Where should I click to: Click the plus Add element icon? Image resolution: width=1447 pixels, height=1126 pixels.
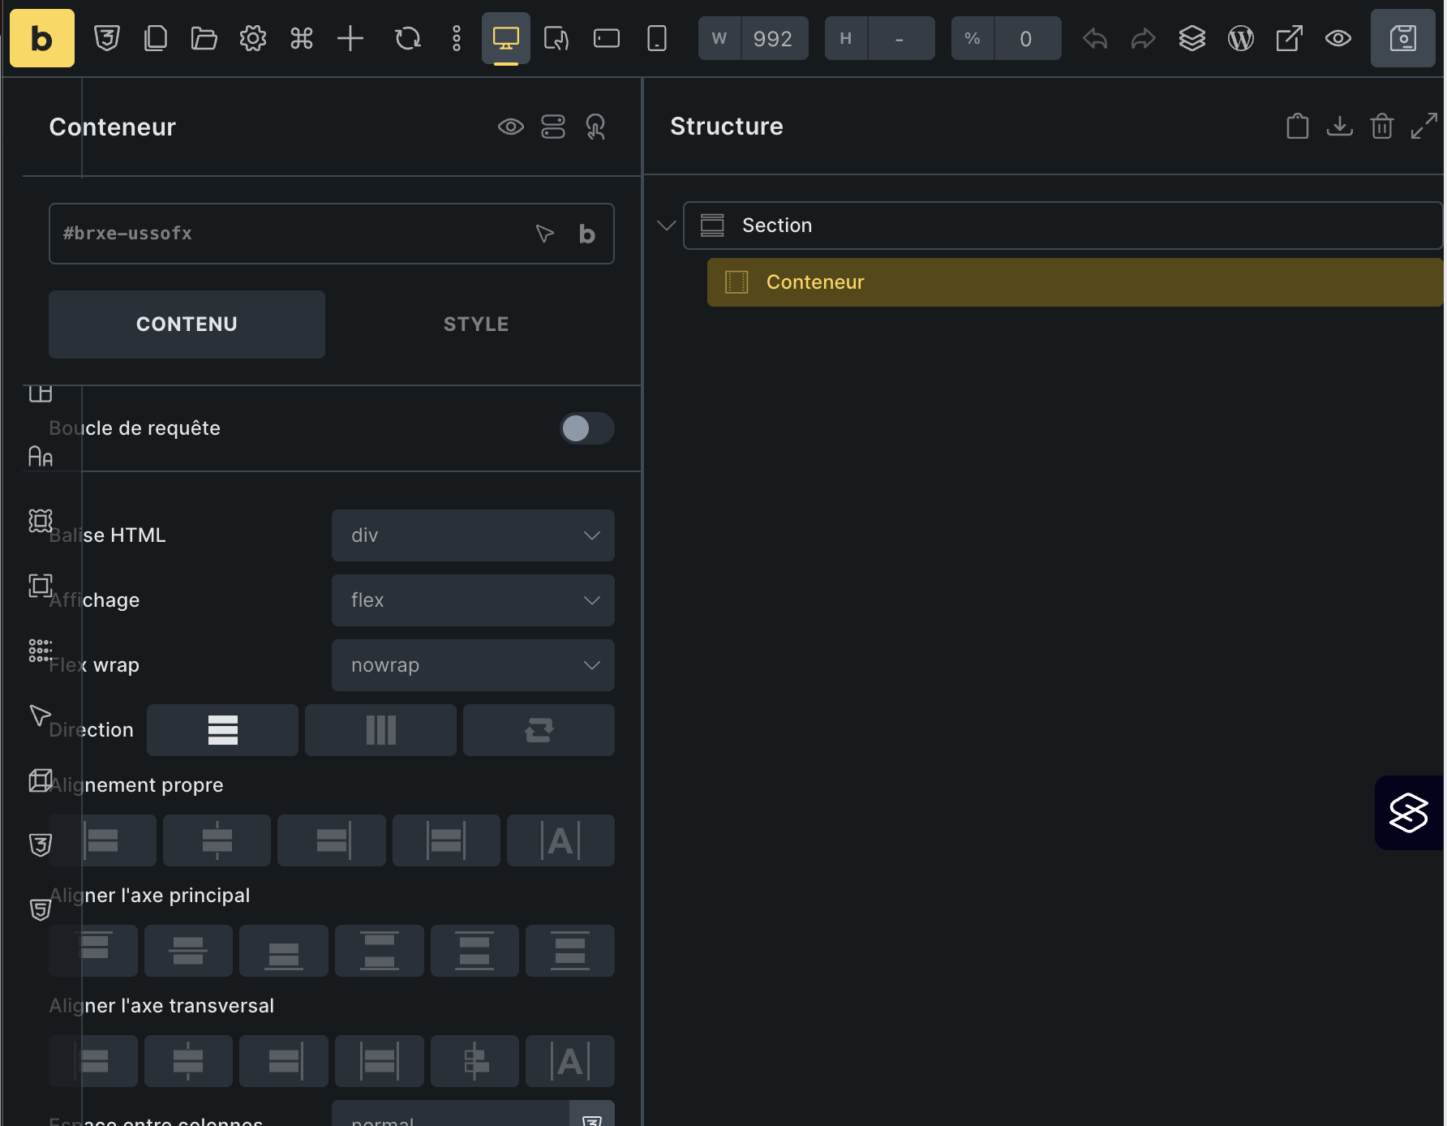(350, 38)
